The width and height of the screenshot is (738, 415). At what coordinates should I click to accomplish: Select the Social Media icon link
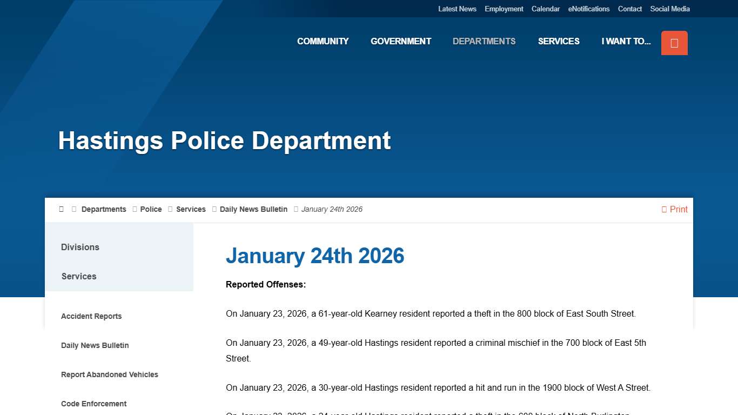pos(669,9)
